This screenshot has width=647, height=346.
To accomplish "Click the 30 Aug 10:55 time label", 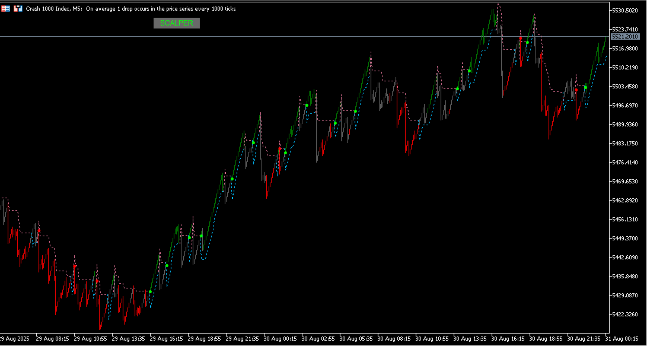I will 432,338.
